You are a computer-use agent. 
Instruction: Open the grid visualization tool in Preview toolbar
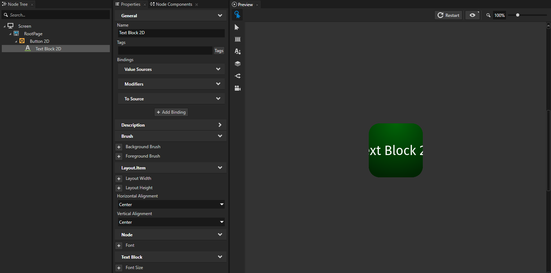[x=237, y=39]
